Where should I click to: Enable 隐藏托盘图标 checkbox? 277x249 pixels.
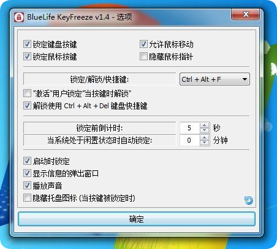point(27,198)
